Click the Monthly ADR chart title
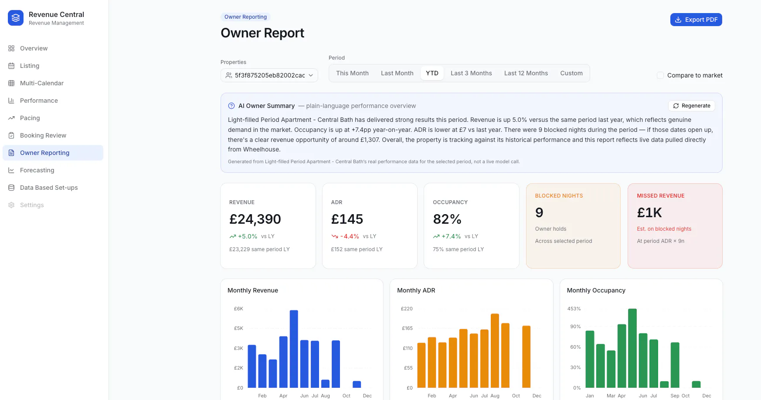761x400 pixels. tap(416, 290)
